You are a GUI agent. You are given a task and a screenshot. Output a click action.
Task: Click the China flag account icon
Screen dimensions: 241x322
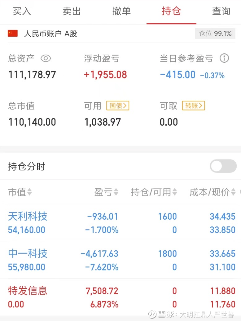13,34
